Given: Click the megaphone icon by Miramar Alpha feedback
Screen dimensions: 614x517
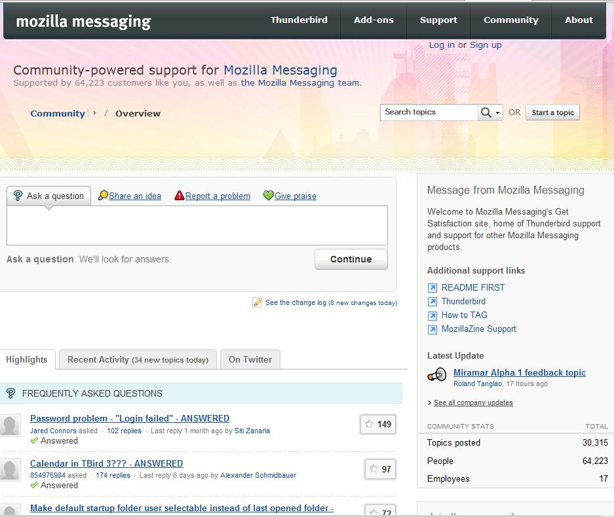Looking at the screenshot, I should pos(437,374).
